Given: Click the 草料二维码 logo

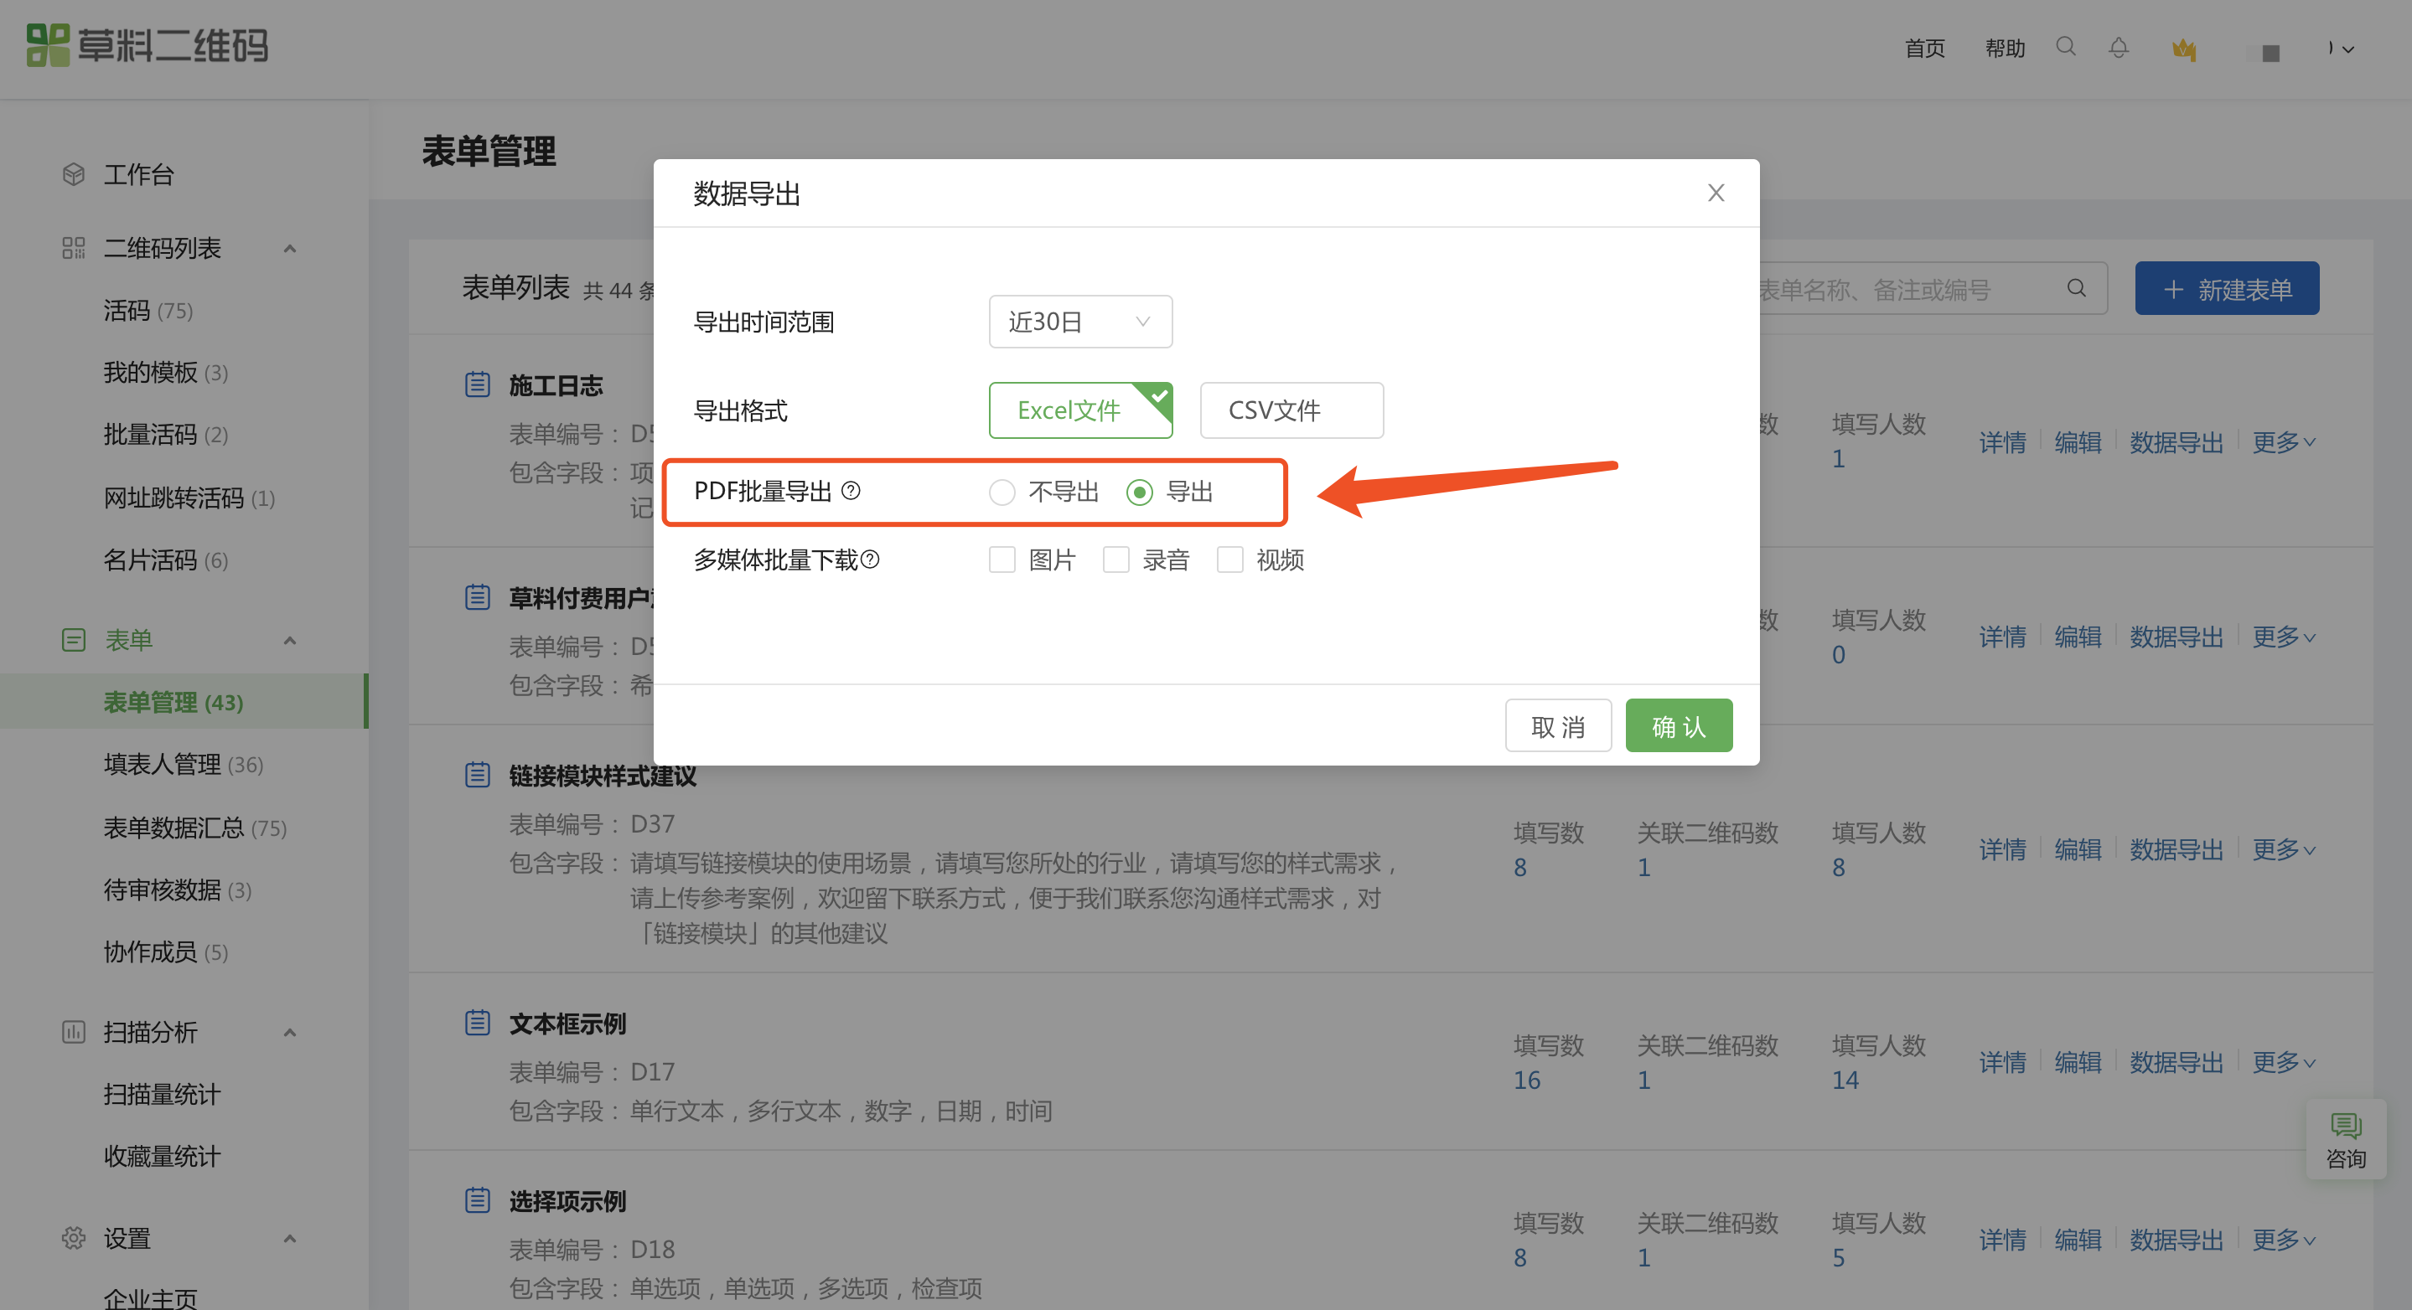Looking at the screenshot, I should coord(147,45).
